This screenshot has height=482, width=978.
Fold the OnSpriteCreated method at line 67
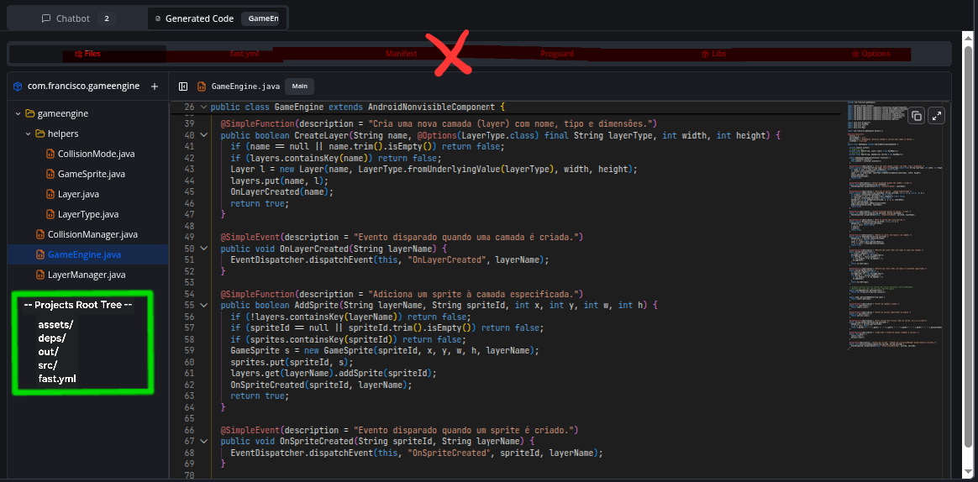[x=203, y=441]
